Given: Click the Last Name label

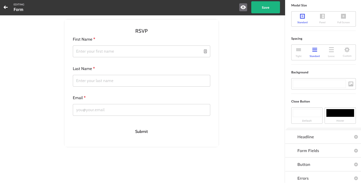Looking at the screenshot, I should [82, 69].
